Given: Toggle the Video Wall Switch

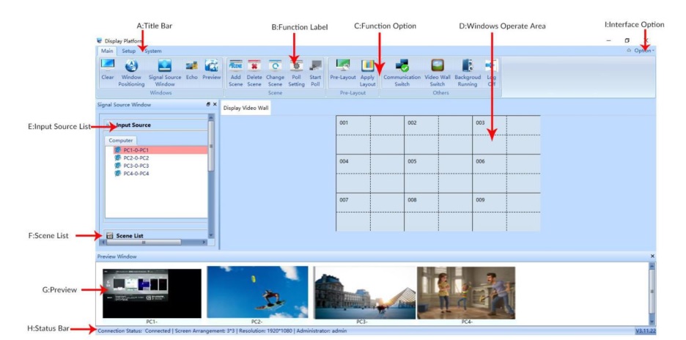Looking at the screenshot, I should (x=438, y=67).
